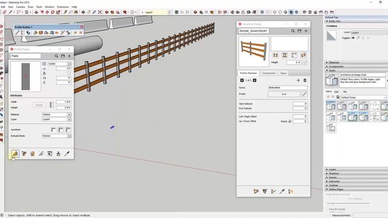Toggle the mirror checkbox in Profile Dialog

click(x=69, y=73)
